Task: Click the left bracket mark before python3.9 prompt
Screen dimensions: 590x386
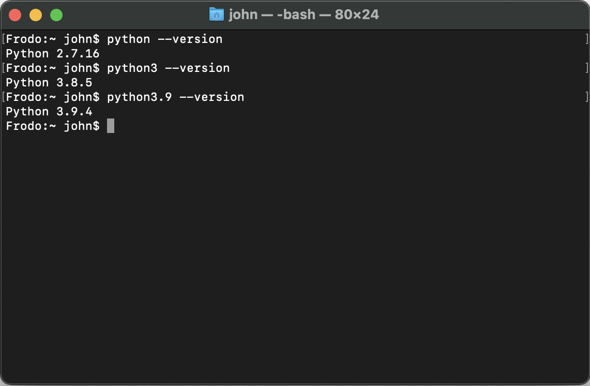Action: pos(4,97)
